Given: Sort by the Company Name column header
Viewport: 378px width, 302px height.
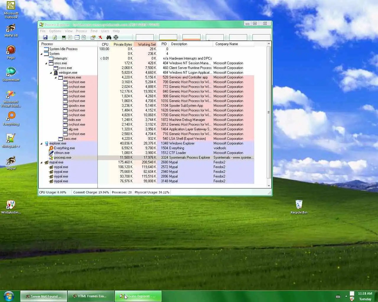Looking at the screenshot, I should [233, 44].
